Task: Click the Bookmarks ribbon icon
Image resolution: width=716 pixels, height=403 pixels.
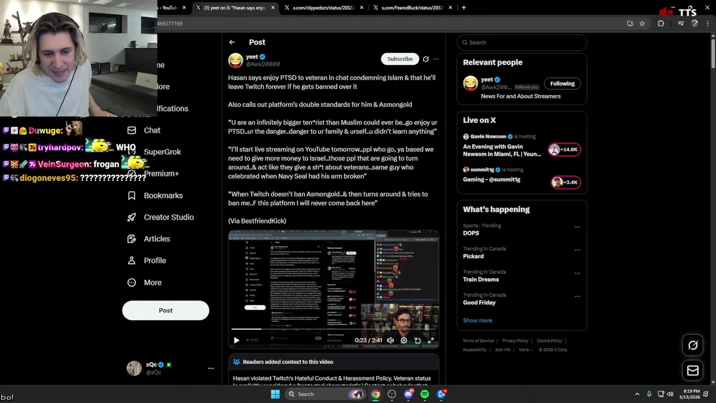Action: [x=131, y=195]
